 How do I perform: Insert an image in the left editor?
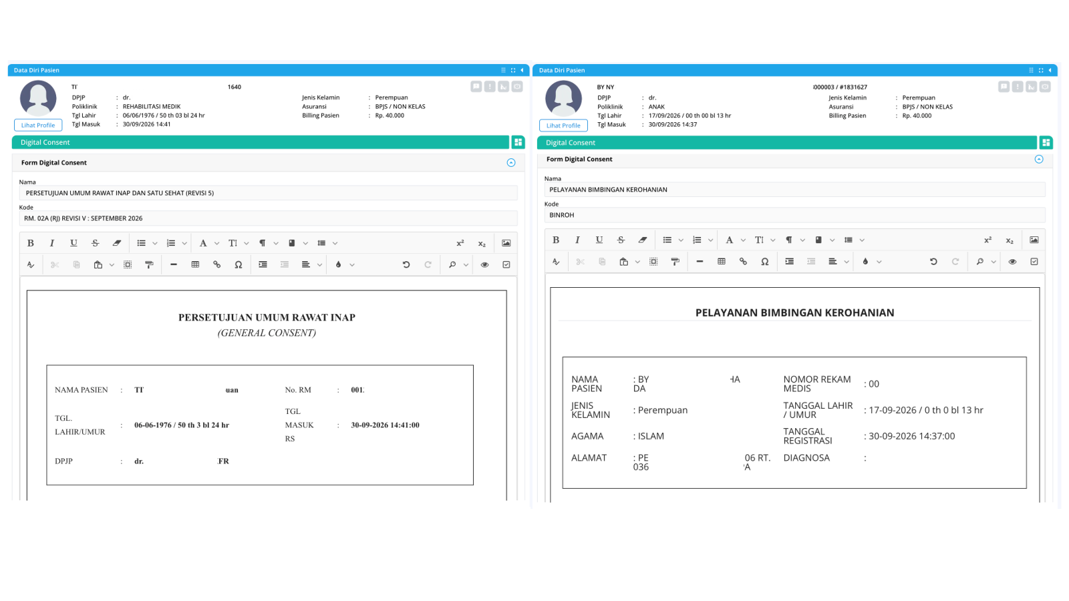click(506, 243)
